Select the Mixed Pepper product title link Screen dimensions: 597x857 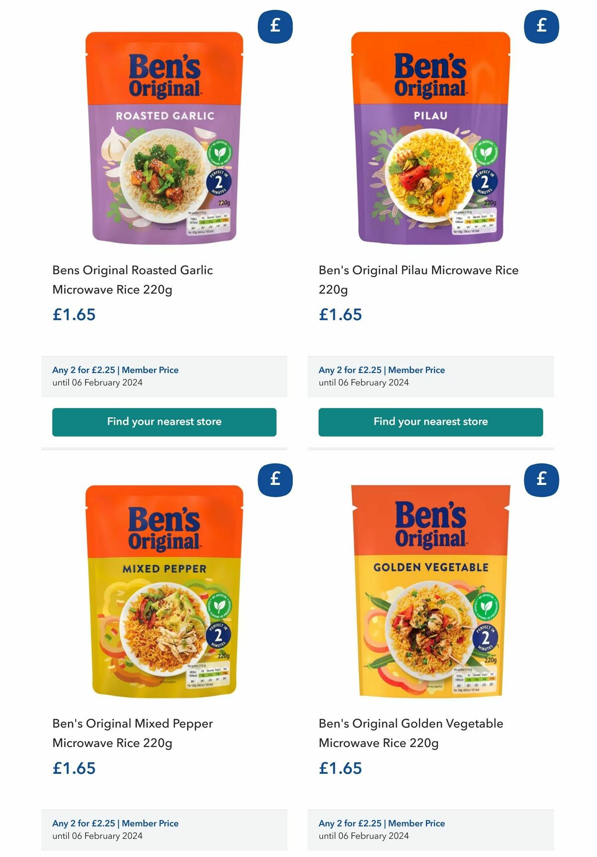[x=132, y=732]
